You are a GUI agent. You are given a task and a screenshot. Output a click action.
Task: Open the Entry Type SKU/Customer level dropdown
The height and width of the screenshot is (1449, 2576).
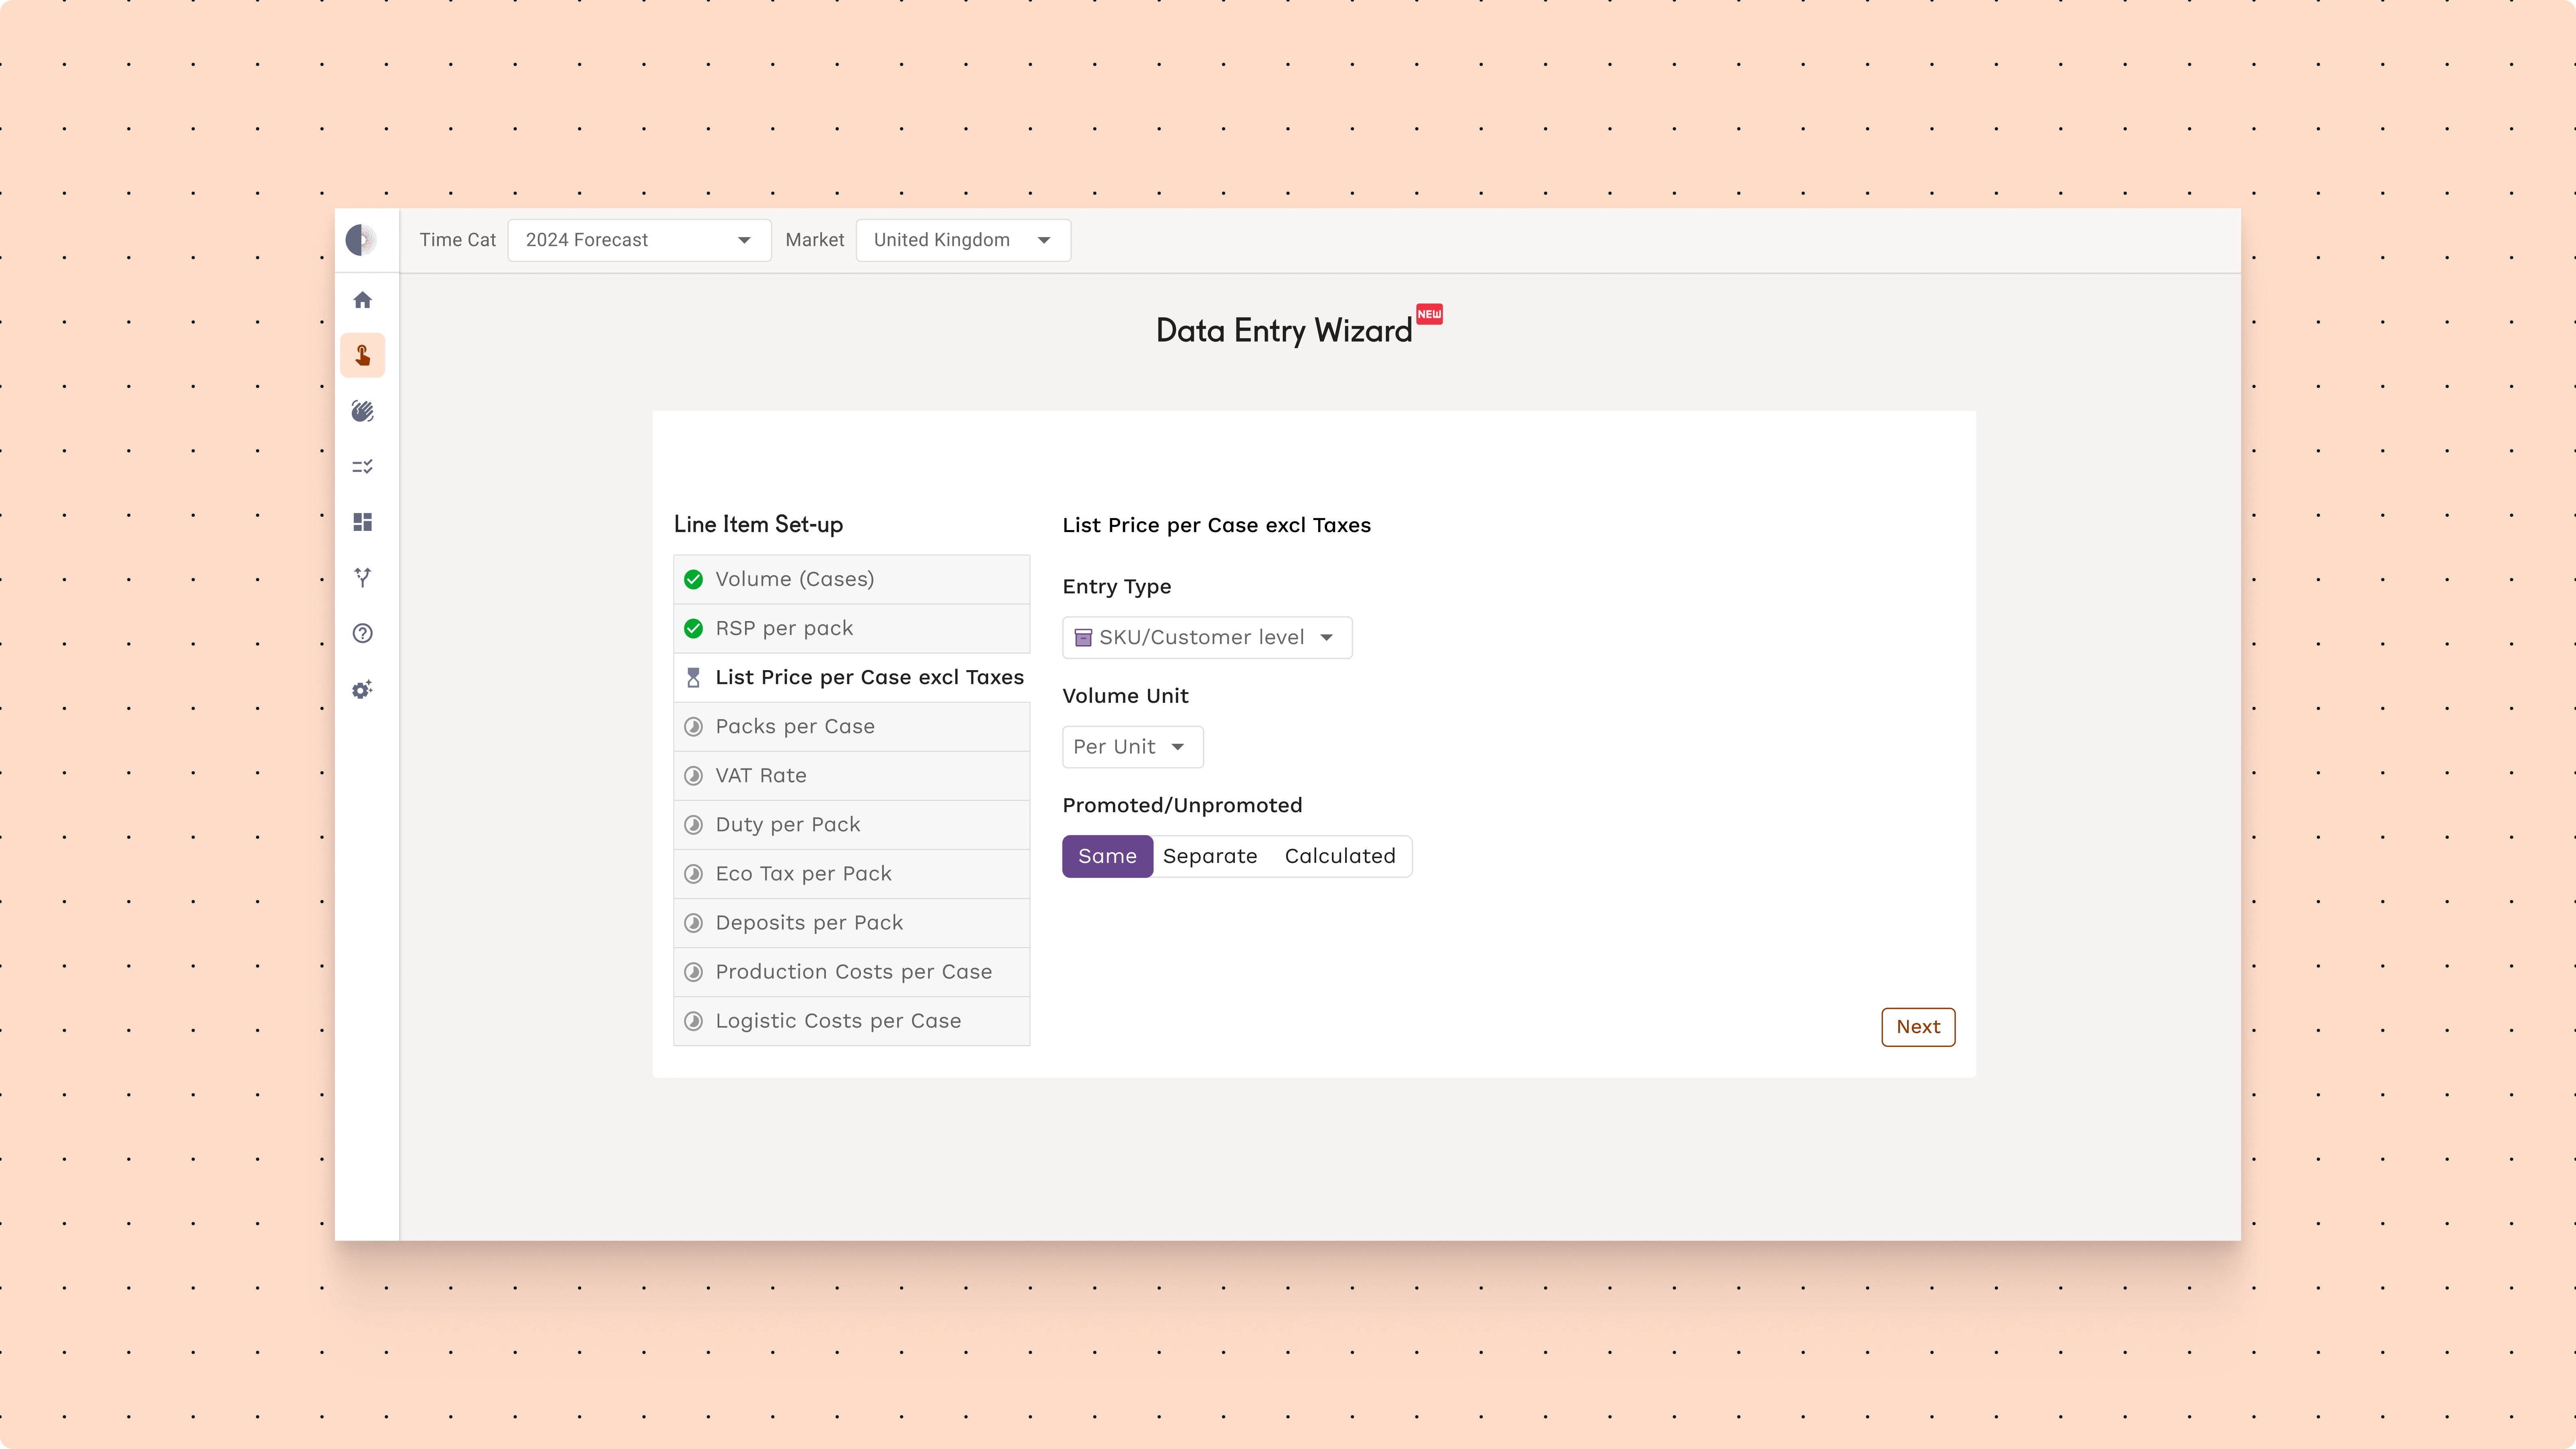click(x=1206, y=637)
